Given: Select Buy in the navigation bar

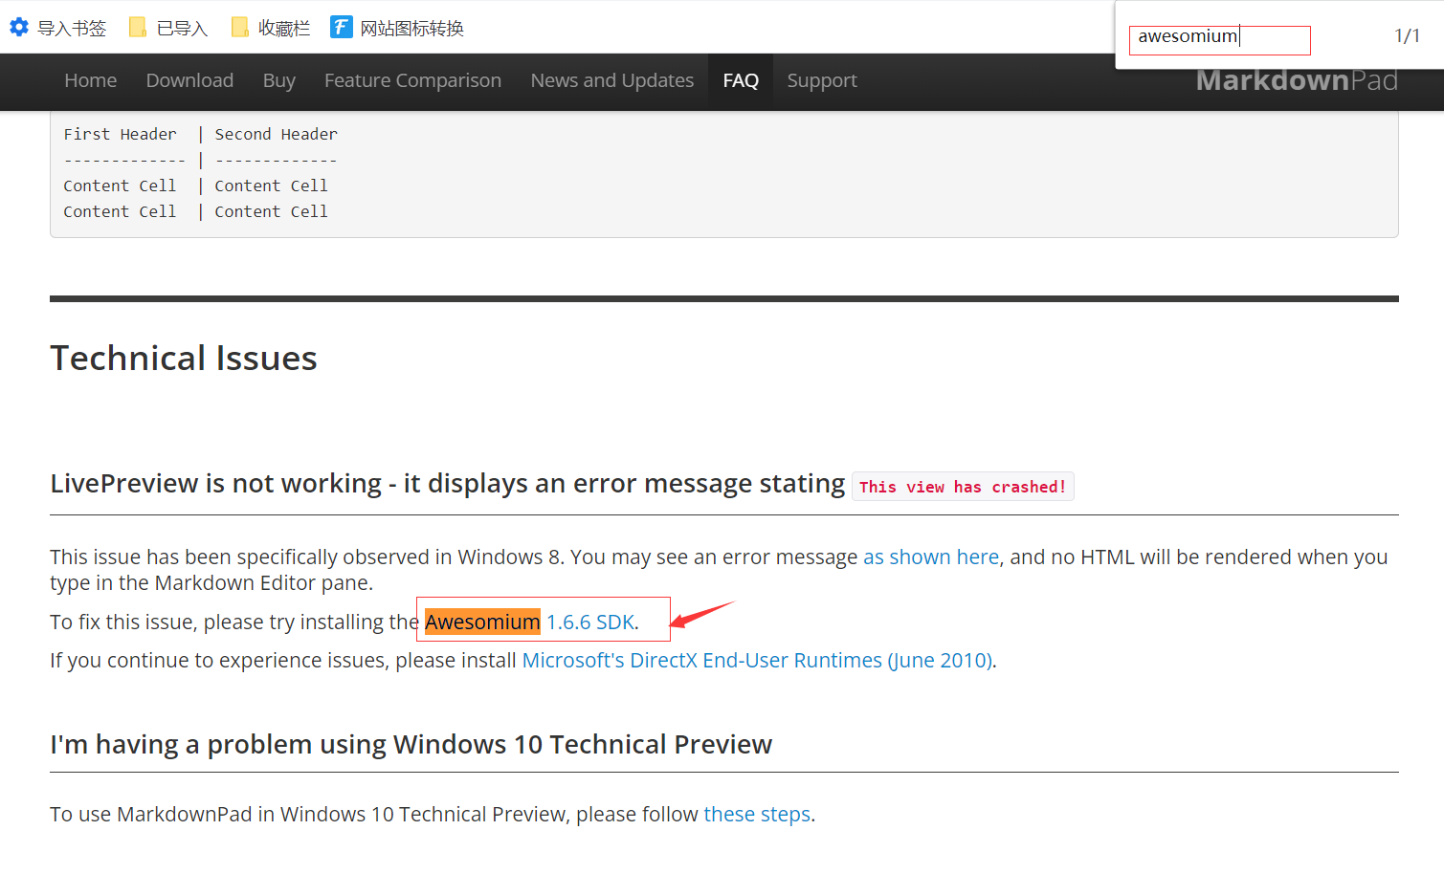Looking at the screenshot, I should pyautogui.click(x=278, y=81).
